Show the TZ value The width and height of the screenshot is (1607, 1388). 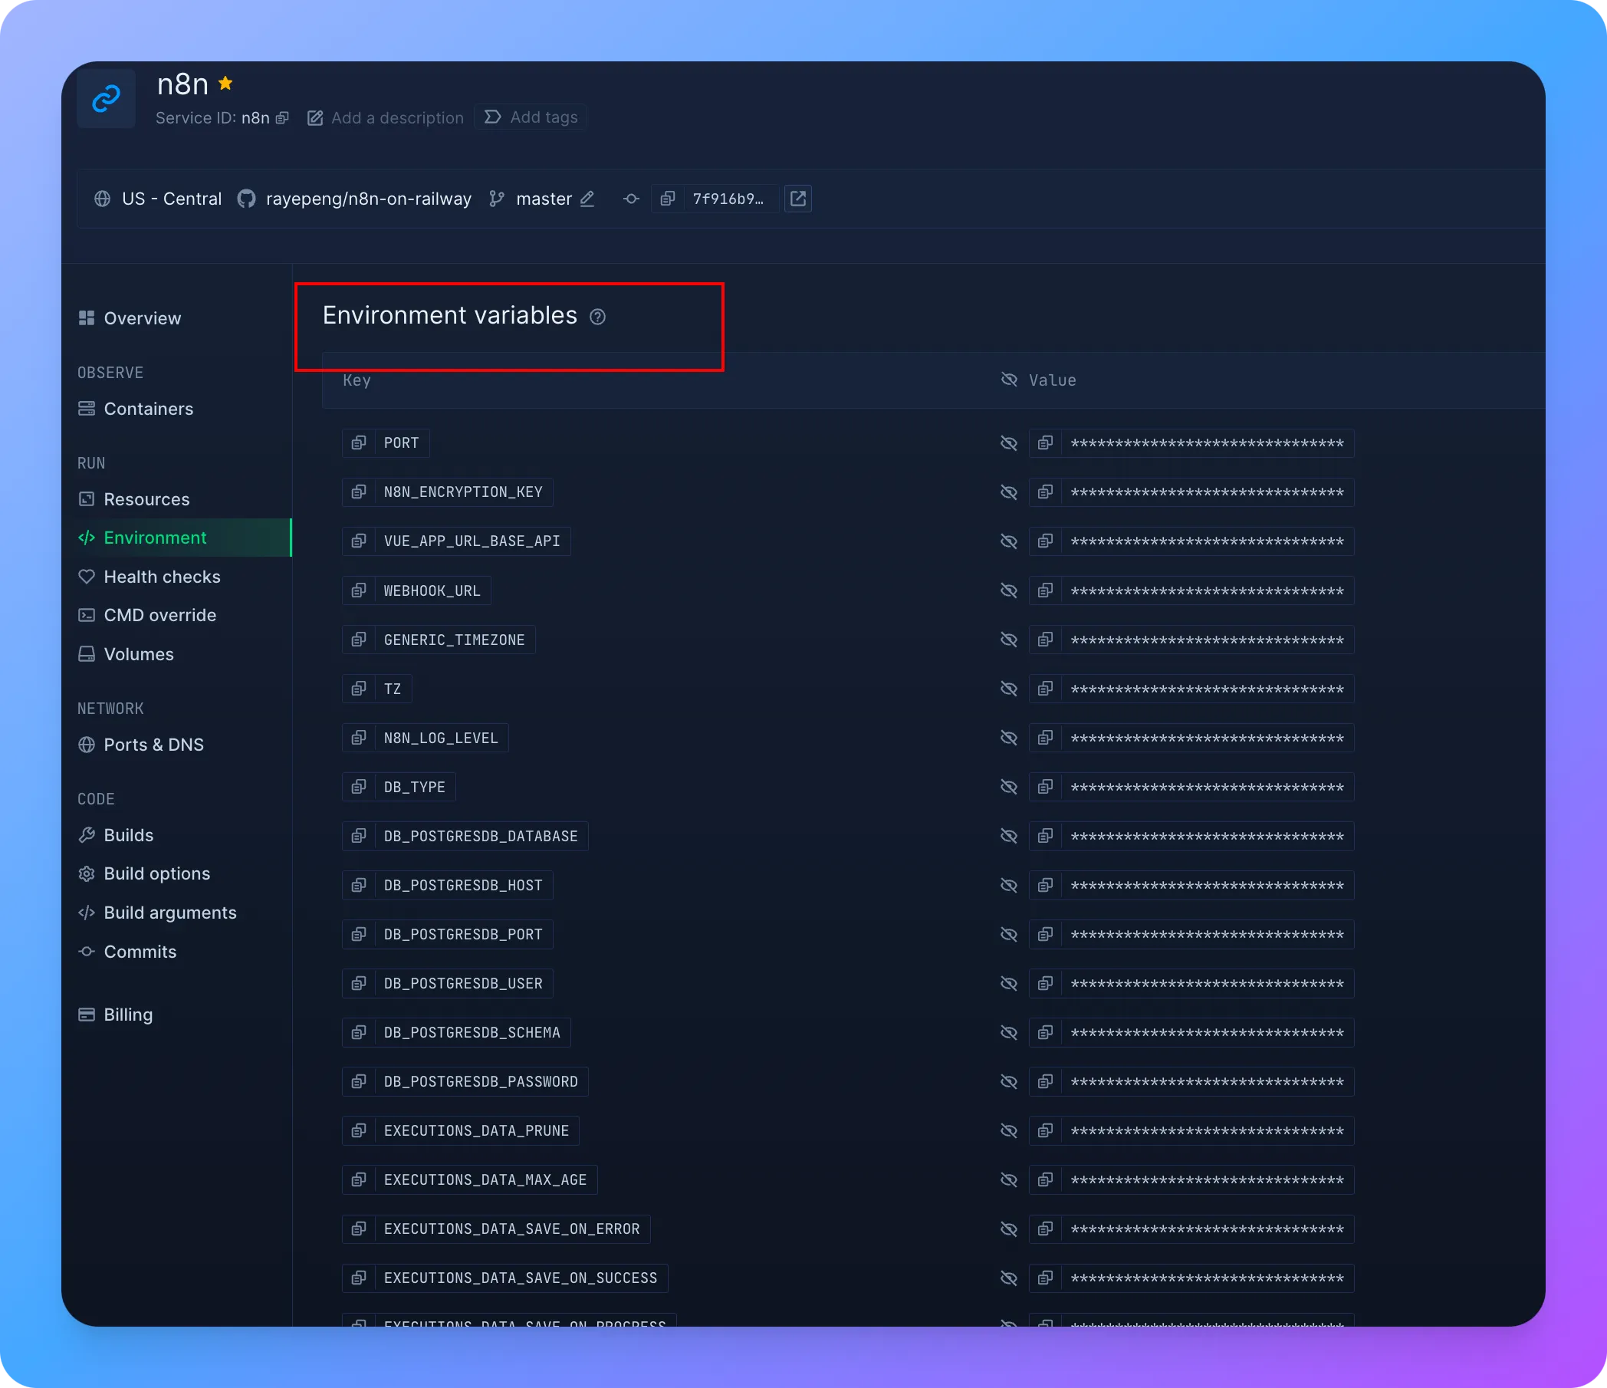pyautogui.click(x=1008, y=688)
